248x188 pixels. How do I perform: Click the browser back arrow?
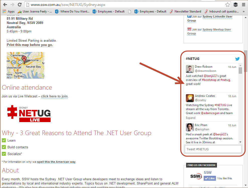(5, 5)
